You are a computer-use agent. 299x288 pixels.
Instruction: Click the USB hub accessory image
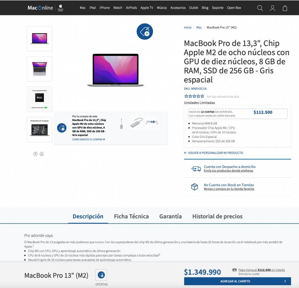click(x=137, y=122)
